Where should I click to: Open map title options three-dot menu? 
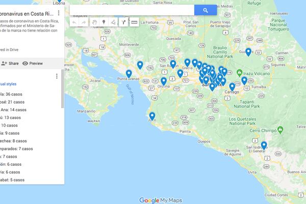point(59,13)
